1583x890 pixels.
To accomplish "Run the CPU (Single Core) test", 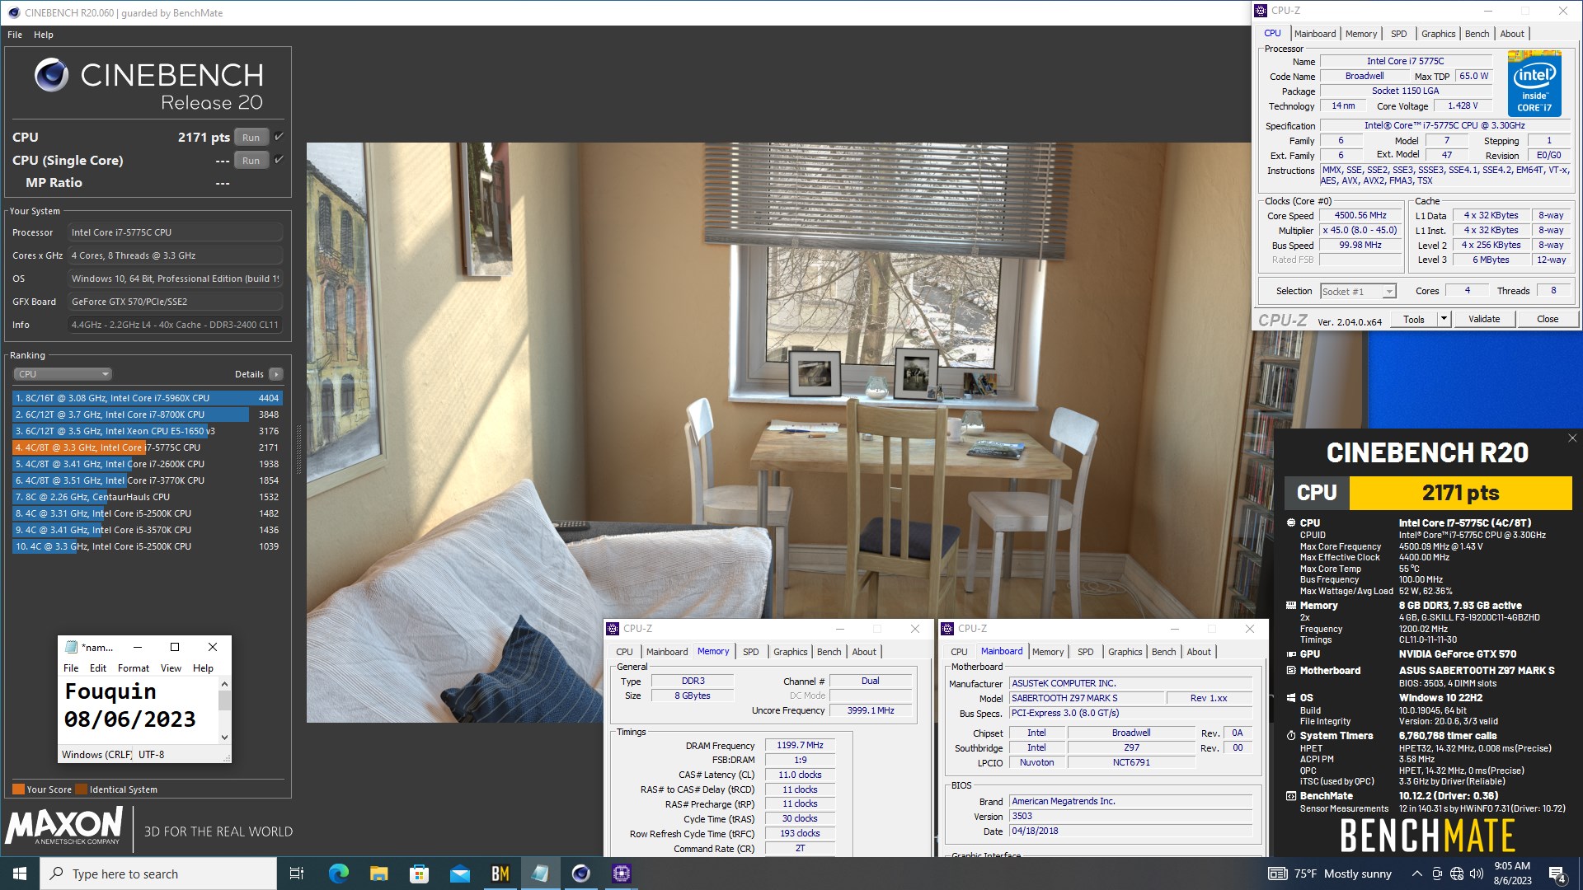I will pyautogui.click(x=251, y=161).
